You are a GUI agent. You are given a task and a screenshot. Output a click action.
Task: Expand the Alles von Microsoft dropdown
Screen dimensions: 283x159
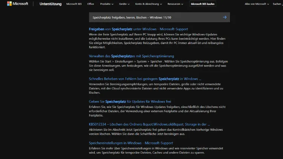[x=257, y=4]
